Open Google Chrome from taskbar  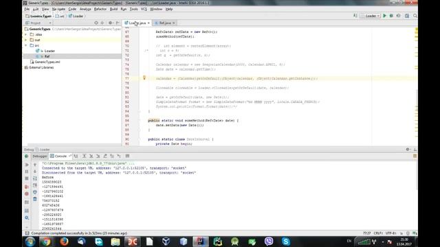tap(47, 242)
